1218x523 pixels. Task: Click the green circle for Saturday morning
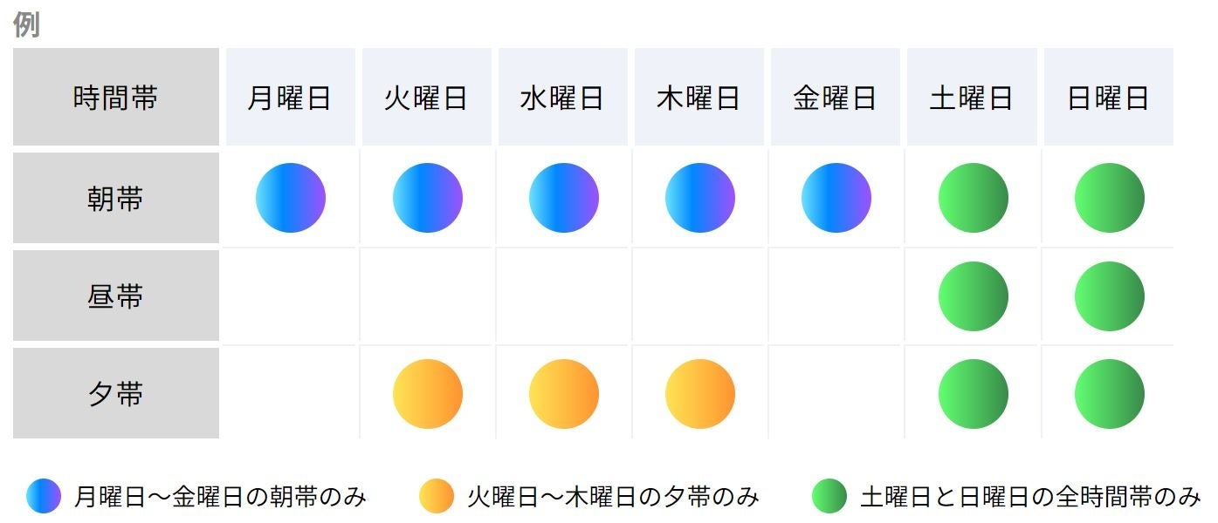click(x=974, y=198)
